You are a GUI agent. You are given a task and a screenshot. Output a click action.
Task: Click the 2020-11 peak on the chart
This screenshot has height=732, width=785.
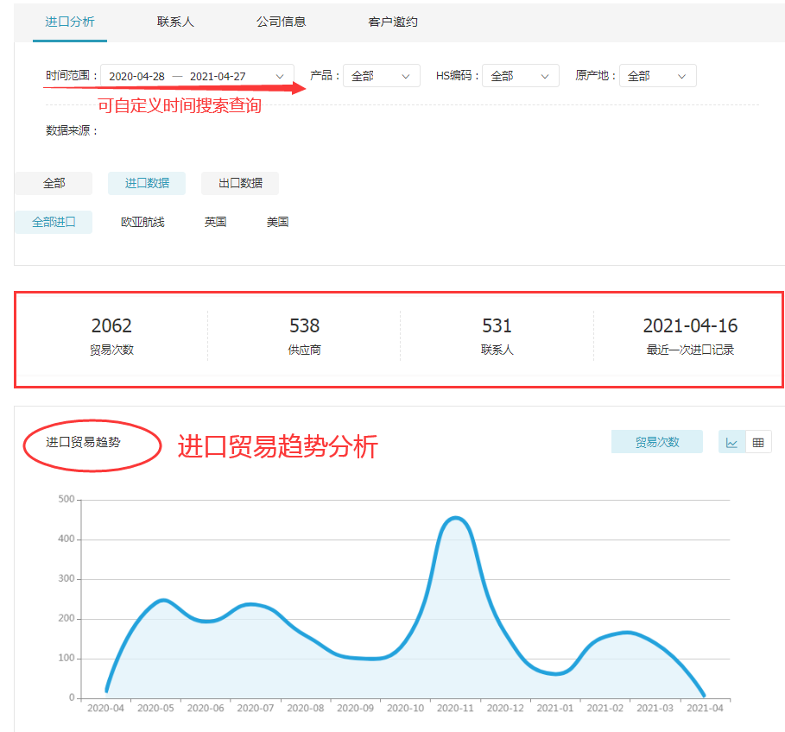pos(456,519)
